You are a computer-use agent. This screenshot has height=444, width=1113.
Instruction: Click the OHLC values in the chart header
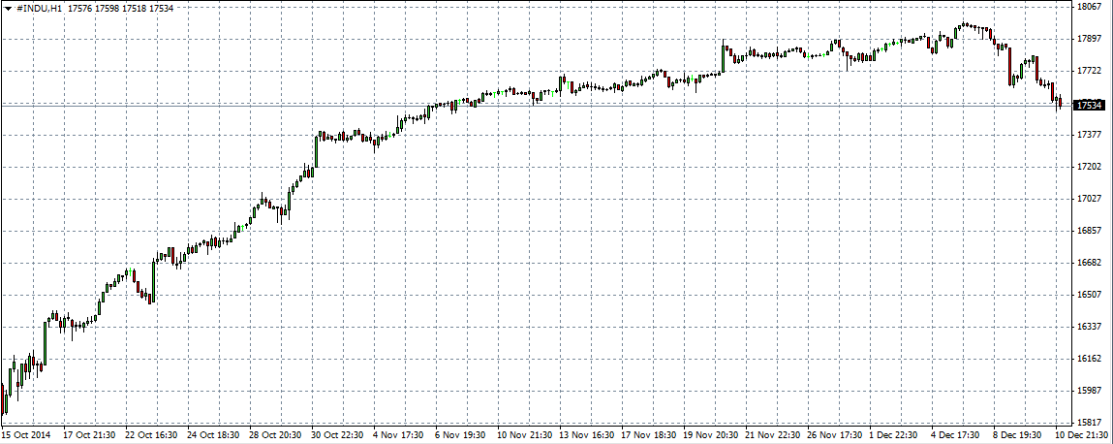click(121, 9)
